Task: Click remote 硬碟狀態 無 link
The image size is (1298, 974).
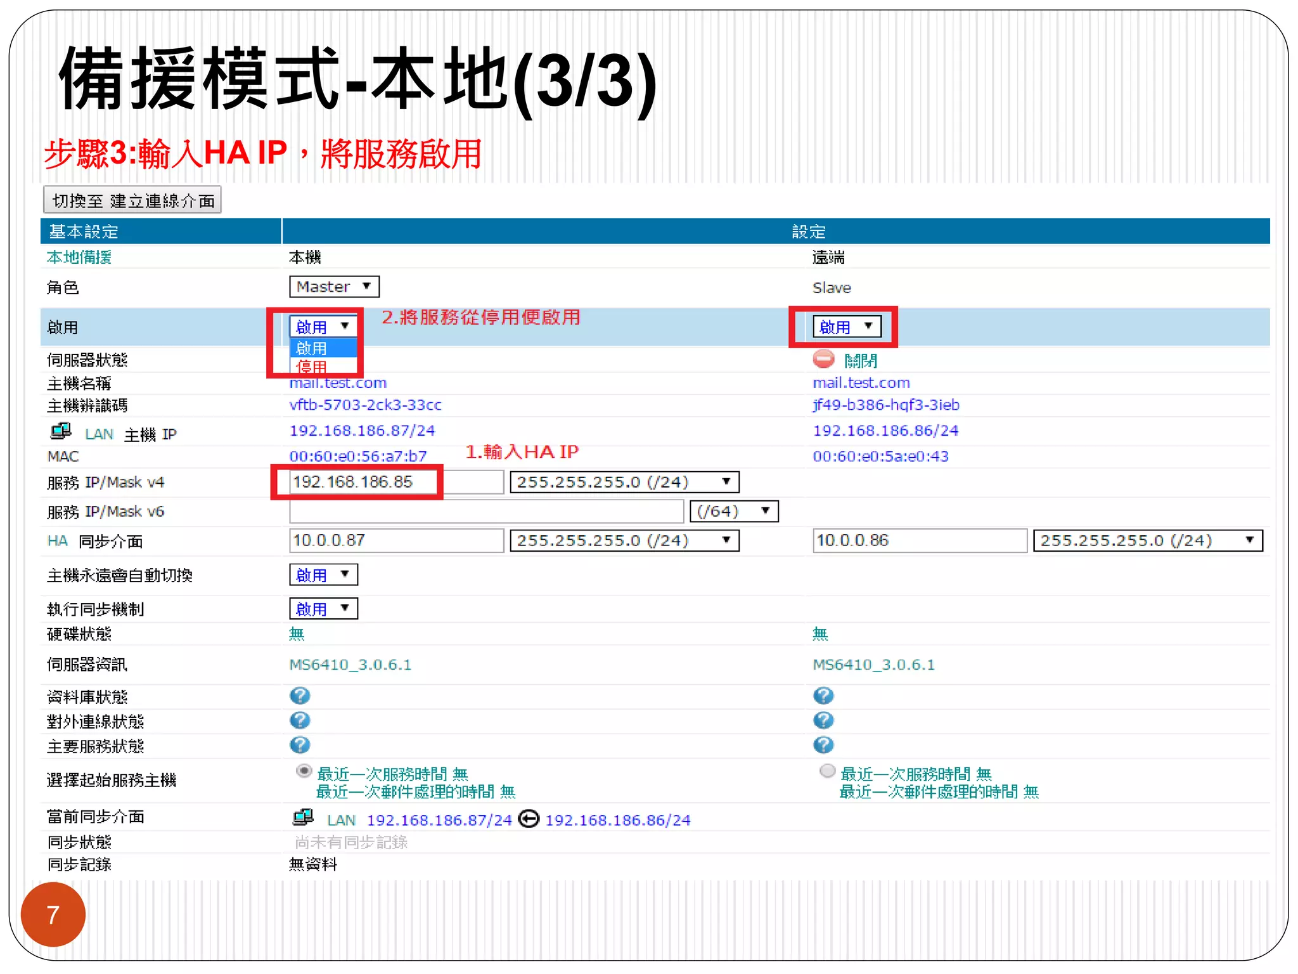Action: tap(820, 633)
